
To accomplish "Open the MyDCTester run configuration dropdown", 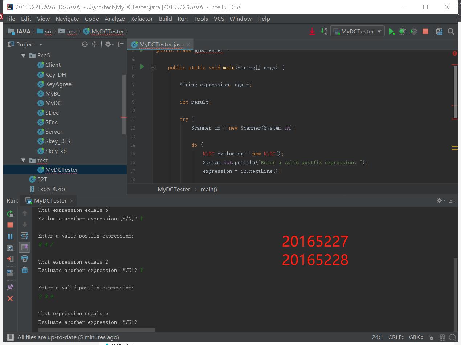I will (x=358, y=31).
